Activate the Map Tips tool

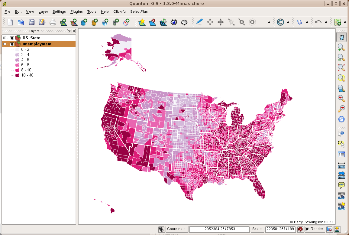[x=341, y=184]
